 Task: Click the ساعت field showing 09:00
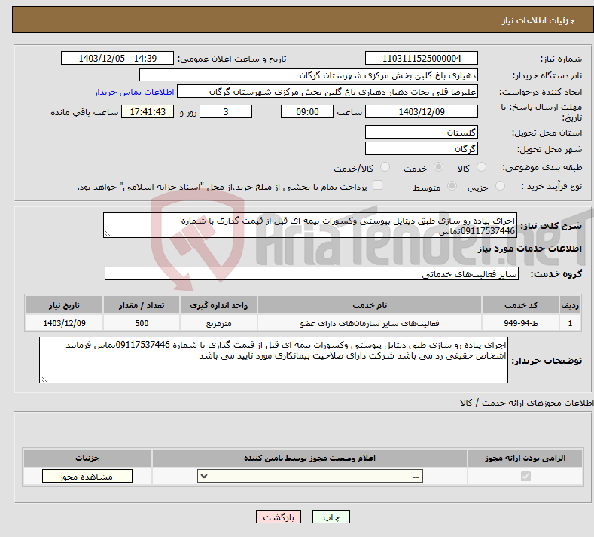point(307,111)
